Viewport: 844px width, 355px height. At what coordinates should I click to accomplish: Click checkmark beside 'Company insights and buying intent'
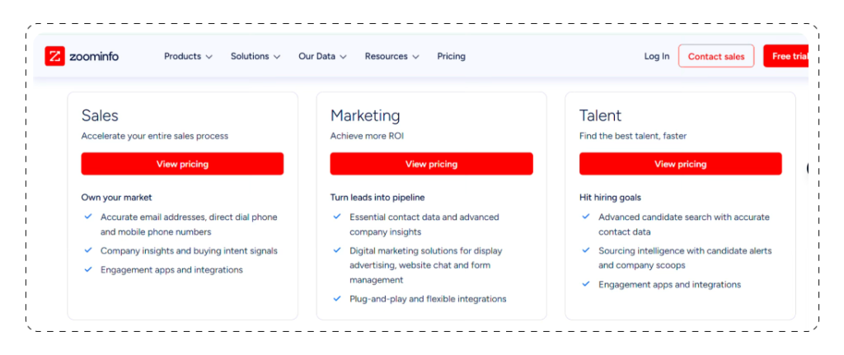pyautogui.click(x=88, y=250)
